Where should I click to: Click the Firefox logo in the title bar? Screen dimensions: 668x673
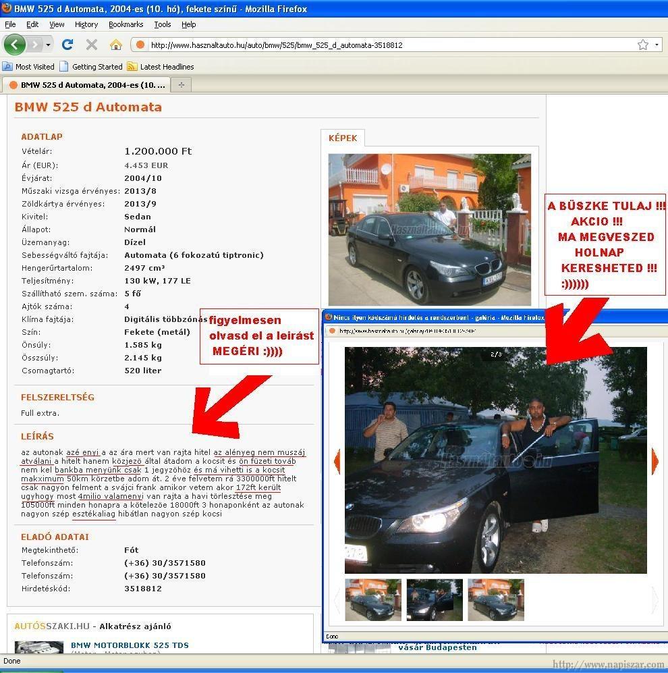(7, 8)
